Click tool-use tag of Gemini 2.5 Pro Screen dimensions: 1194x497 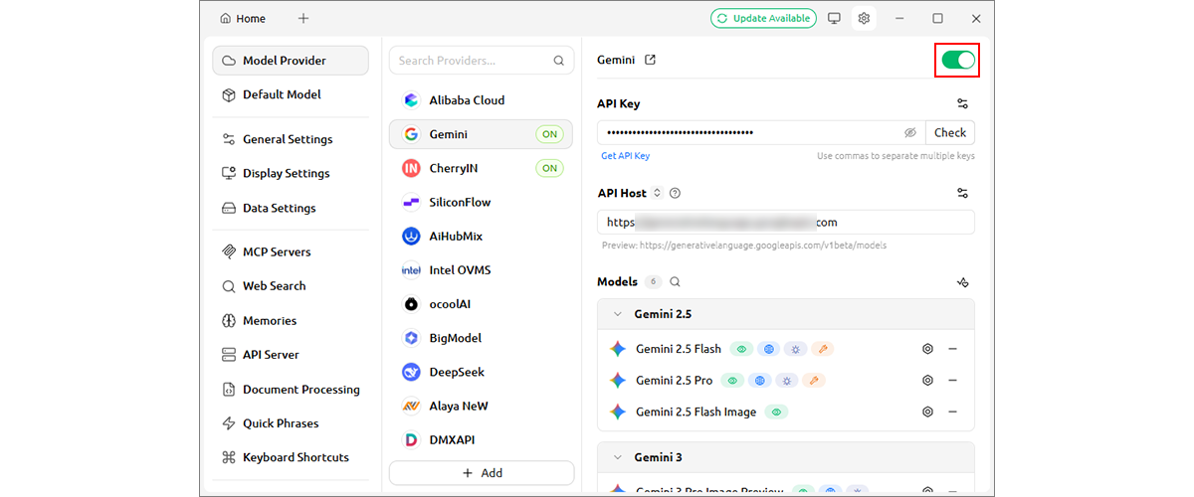click(814, 381)
